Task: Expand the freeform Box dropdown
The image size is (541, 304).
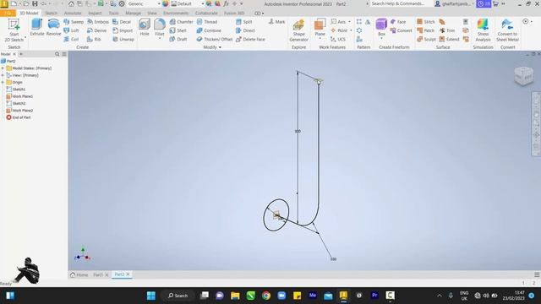Action: tap(381, 38)
